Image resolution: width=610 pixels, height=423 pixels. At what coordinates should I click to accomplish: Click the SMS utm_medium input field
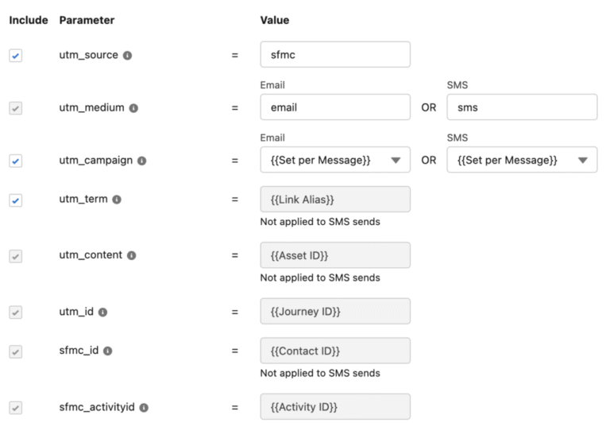[522, 107]
